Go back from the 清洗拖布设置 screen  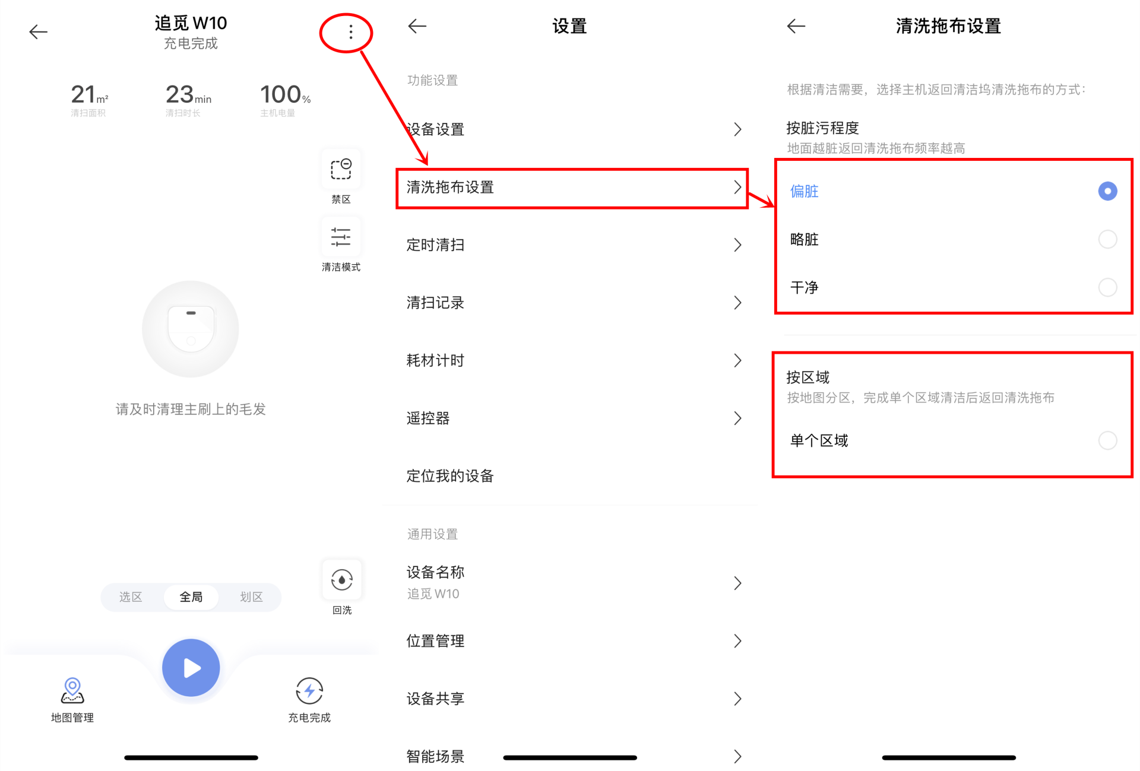[796, 26]
